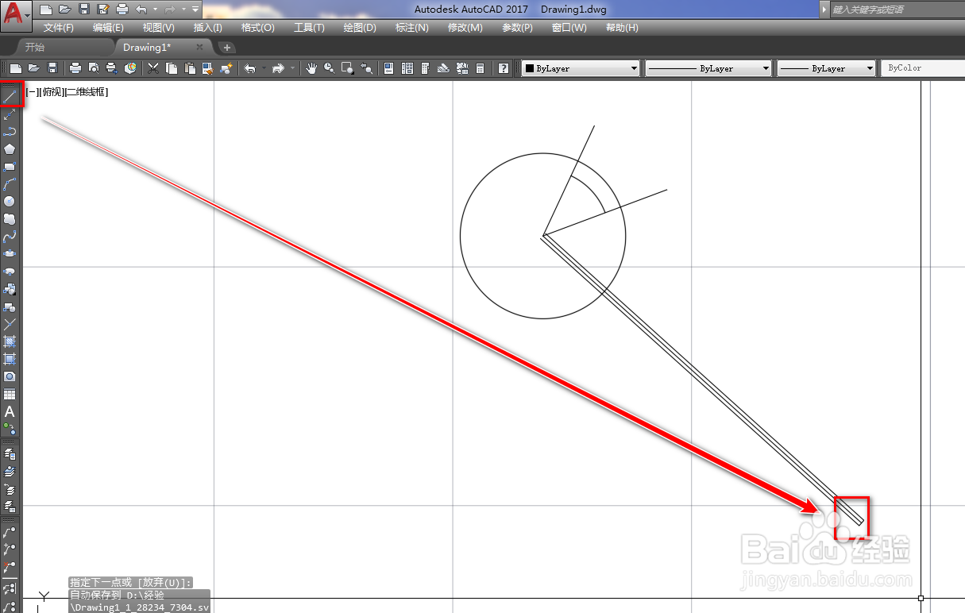Viewport: 965px width, 613px height.
Task: Expand the redo history dropdown arrow
Action: pyautogui.click(x=183, y=10)
